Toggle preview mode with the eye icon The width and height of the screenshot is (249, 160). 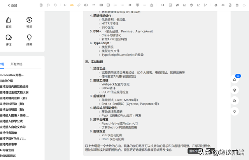223,5
